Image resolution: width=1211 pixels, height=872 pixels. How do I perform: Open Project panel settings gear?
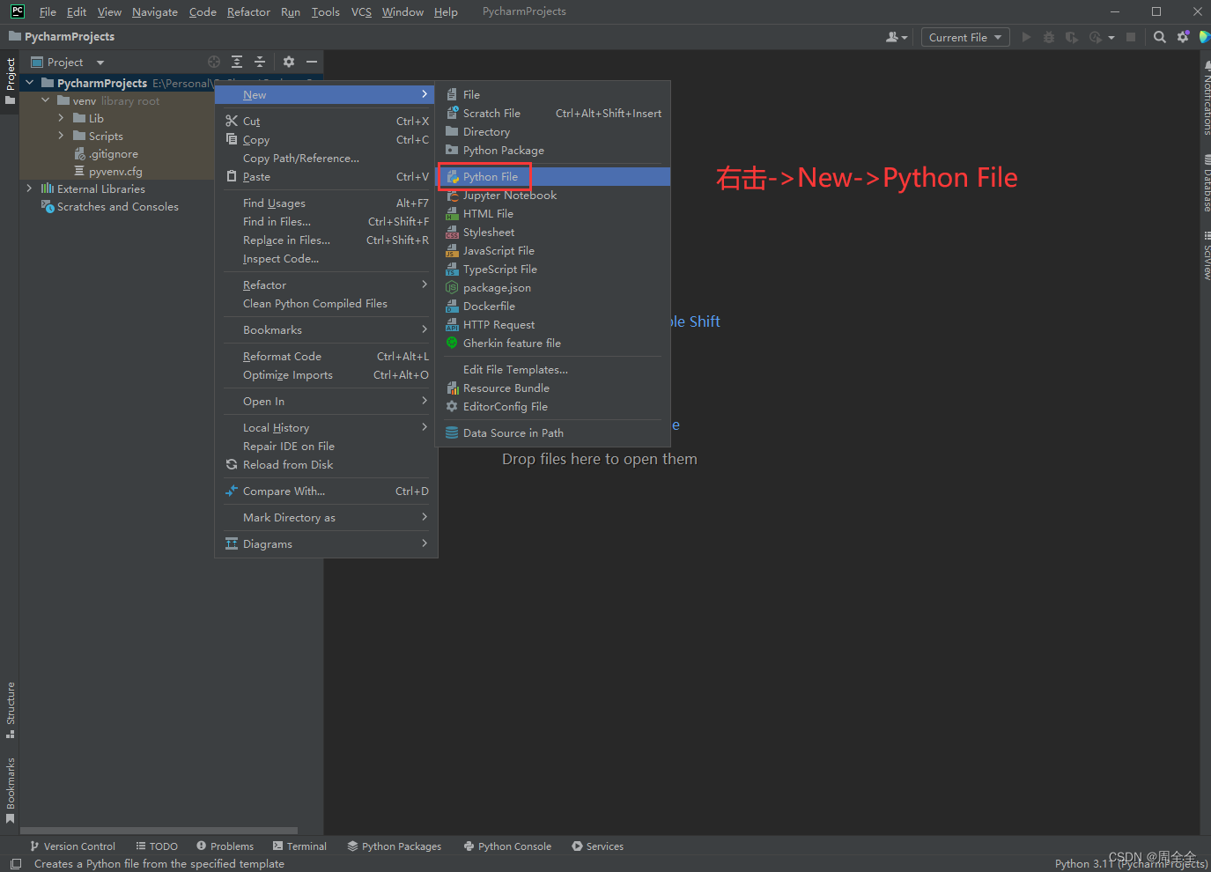click(289, 62)
